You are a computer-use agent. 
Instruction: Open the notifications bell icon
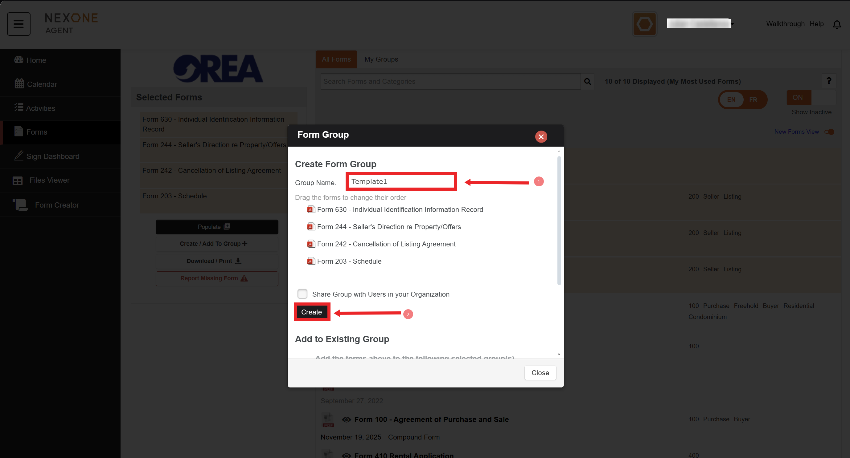point(836,24)
